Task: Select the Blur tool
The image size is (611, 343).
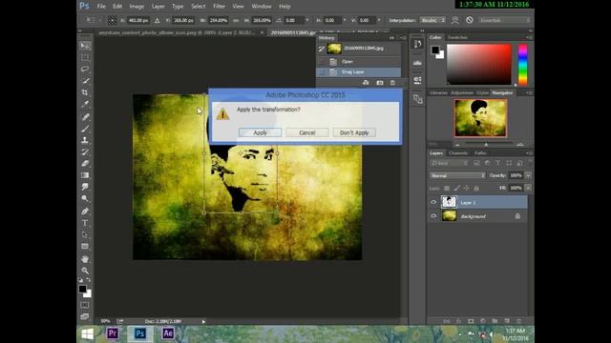Action: click(x=85, y=187)
